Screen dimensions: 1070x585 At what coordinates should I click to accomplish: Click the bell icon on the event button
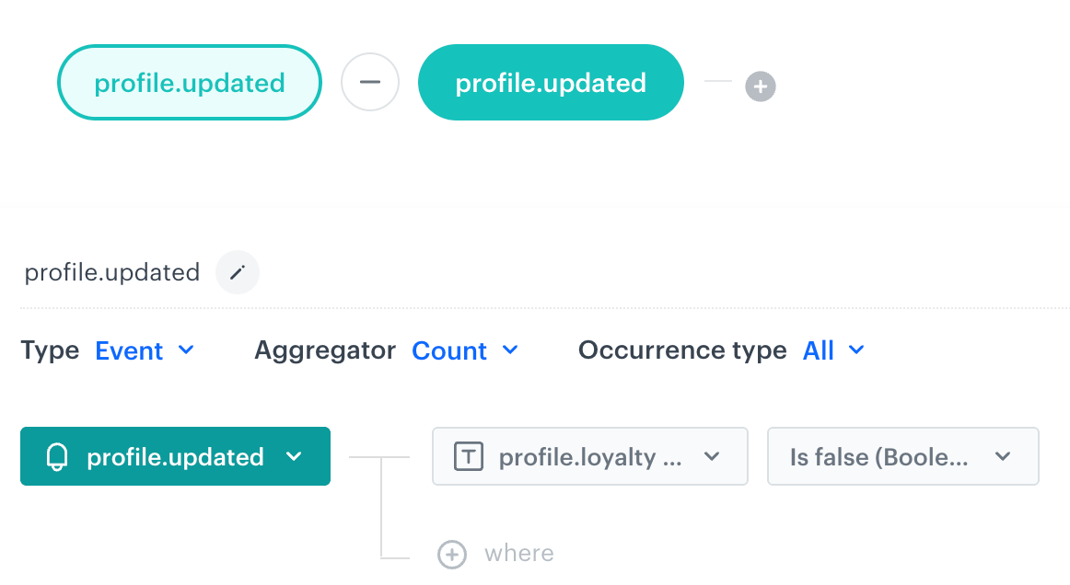pyautogui.click(x=57, y=457)
